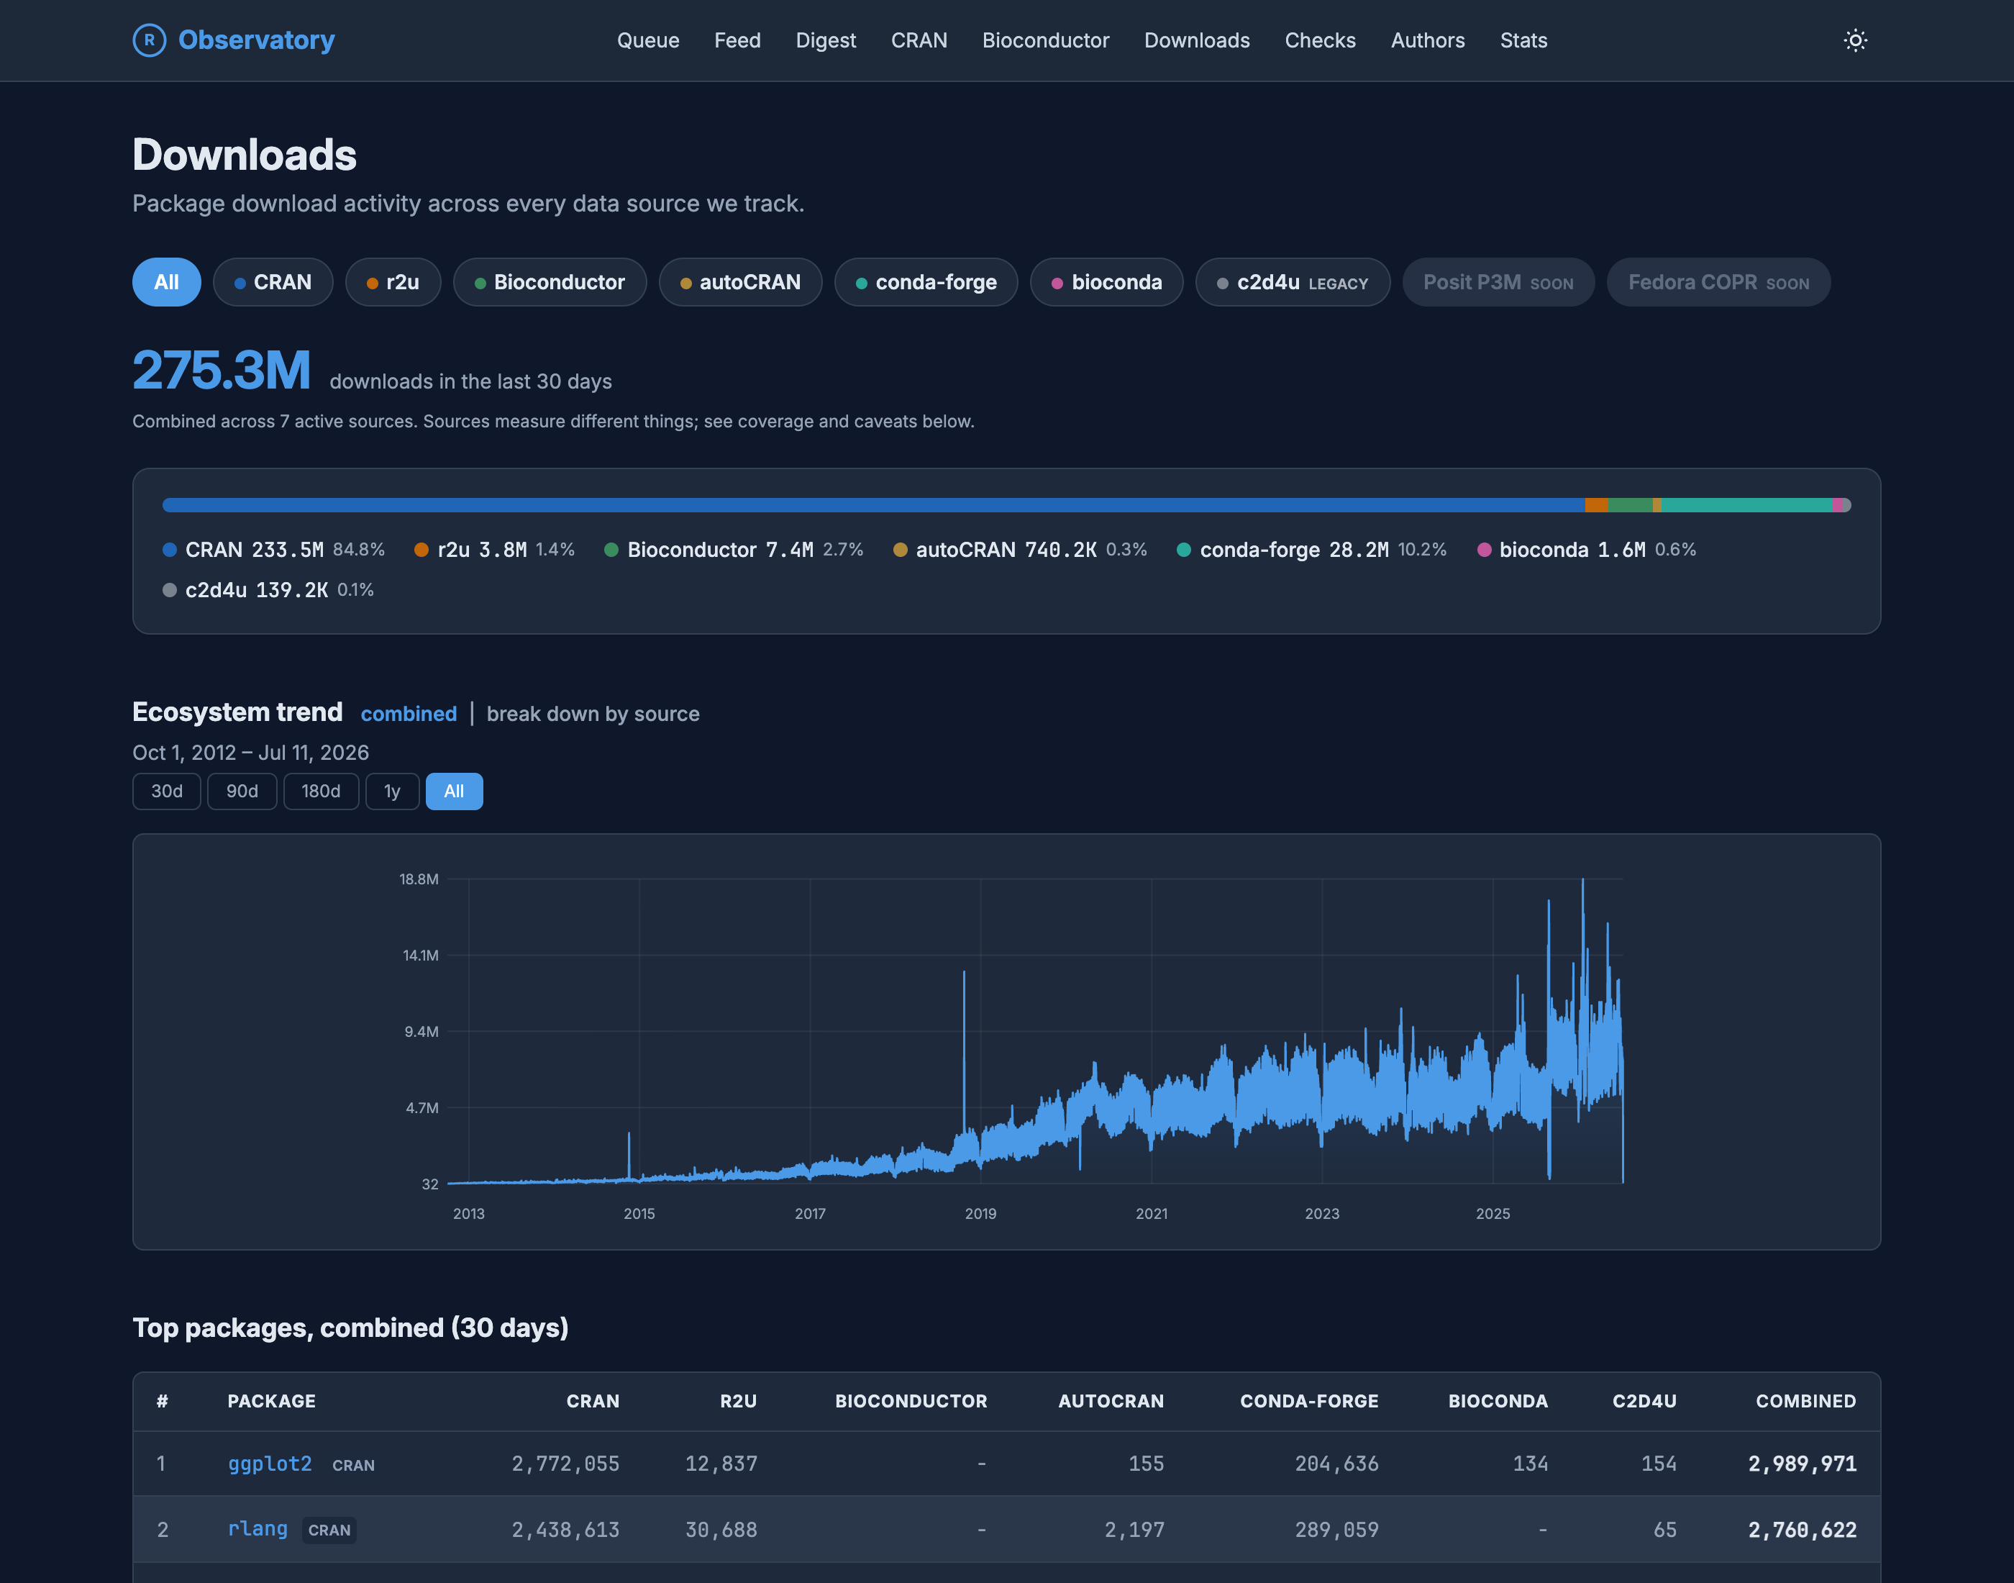Click the R2U column header
The image size is (2014, 1583).
pyautogui.click(x=738, y=1402)
